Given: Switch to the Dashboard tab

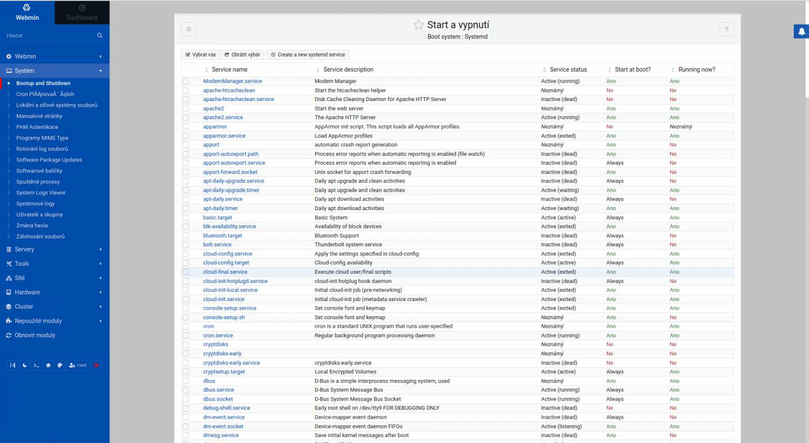Looking at the screenshot, I should [82, 13].
